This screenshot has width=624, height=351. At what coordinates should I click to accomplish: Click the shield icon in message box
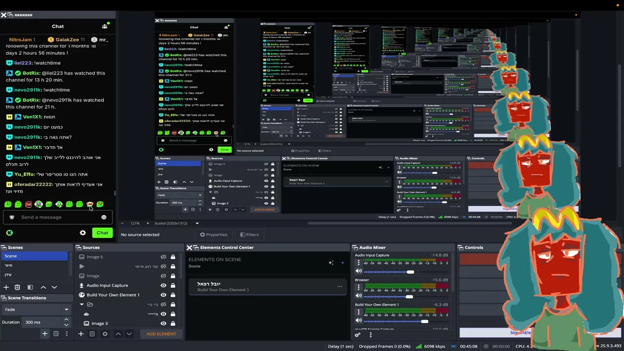coord(12,217)
